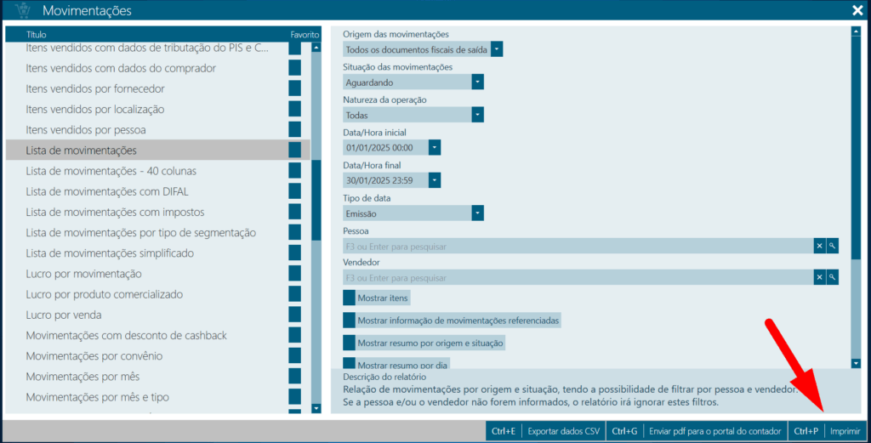The width and height of the screenshot is (871, 443).
Task: Click the Imprimir button
Action: pyautogui.click(x=845, y=431)
